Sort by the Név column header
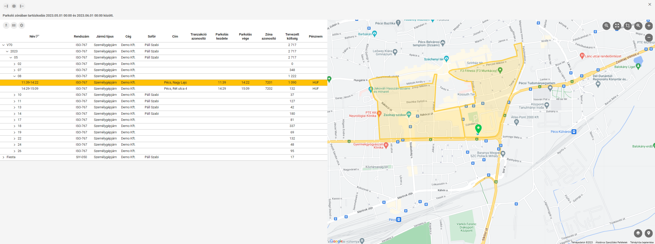Image resolution: width=655 pixels, height=244 pixels. (x=33, y=36)
